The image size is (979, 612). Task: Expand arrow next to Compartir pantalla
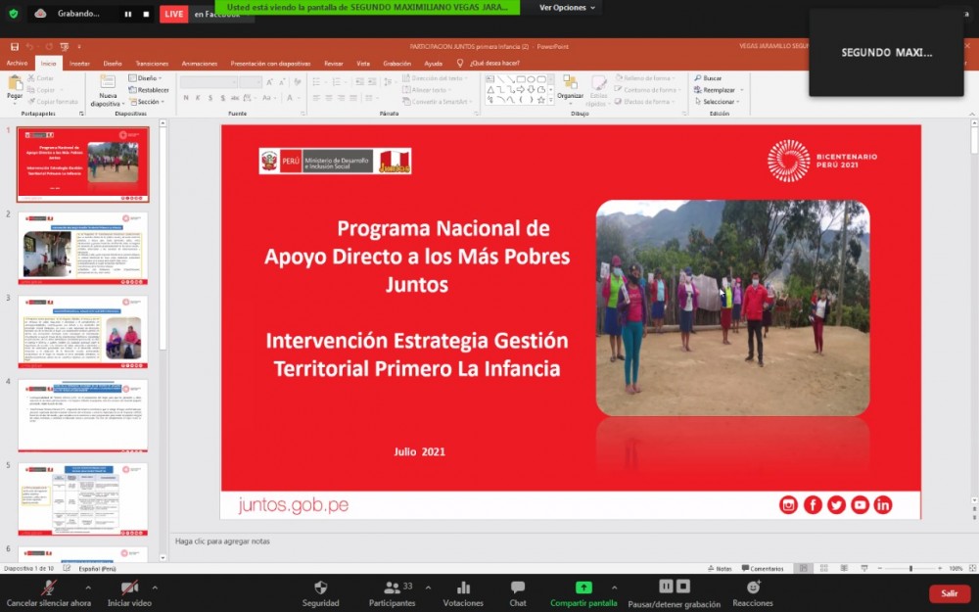tap(622, 588)
